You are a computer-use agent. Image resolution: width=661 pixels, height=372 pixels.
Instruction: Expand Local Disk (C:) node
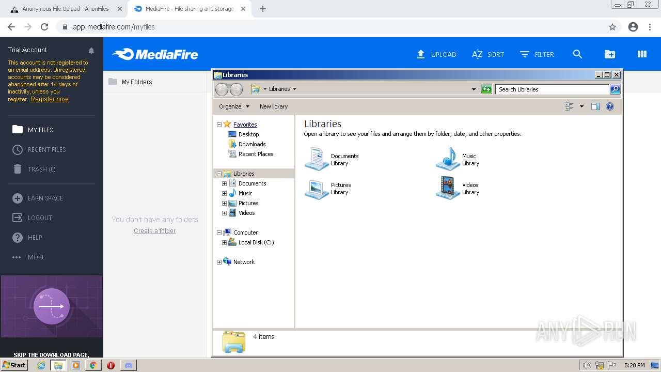pos(224,242)
